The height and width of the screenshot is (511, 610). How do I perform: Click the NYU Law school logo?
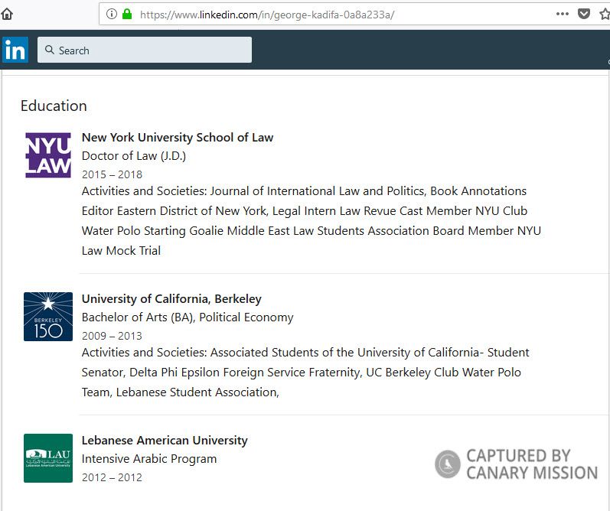click(48, 155)
